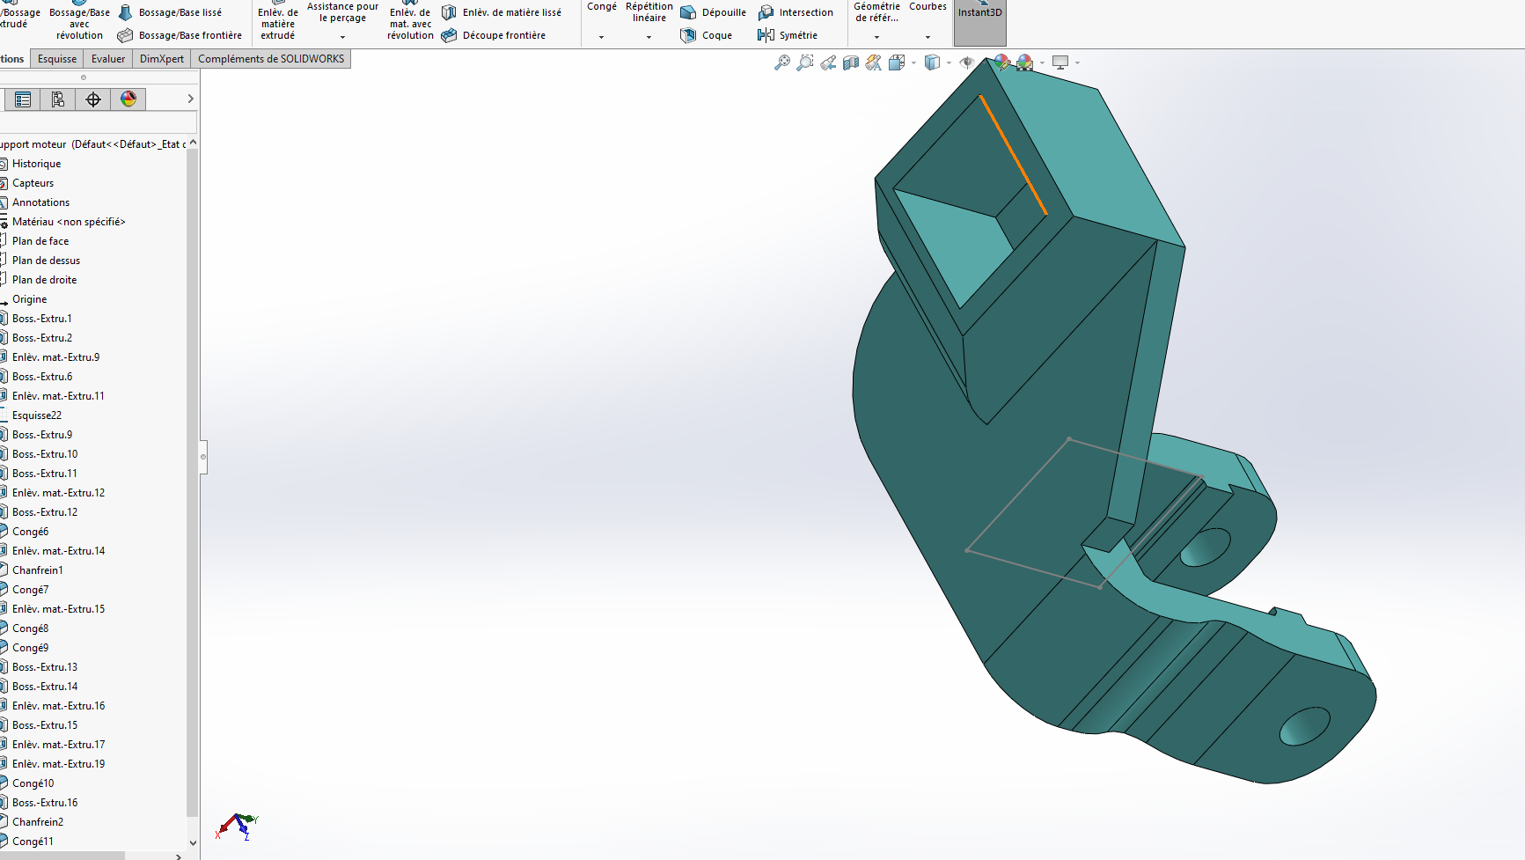Select feature Boss.-Extru.1
The image size is (1525, 860).
click(x=42, y=319)
